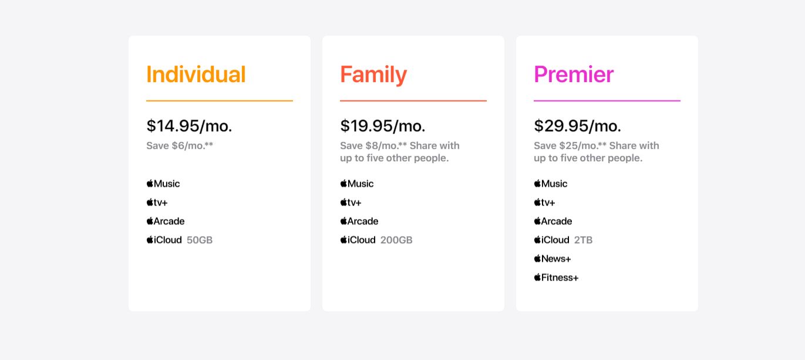Click the Apple TV+ logo in Individual plan

[x=157, y=202]
